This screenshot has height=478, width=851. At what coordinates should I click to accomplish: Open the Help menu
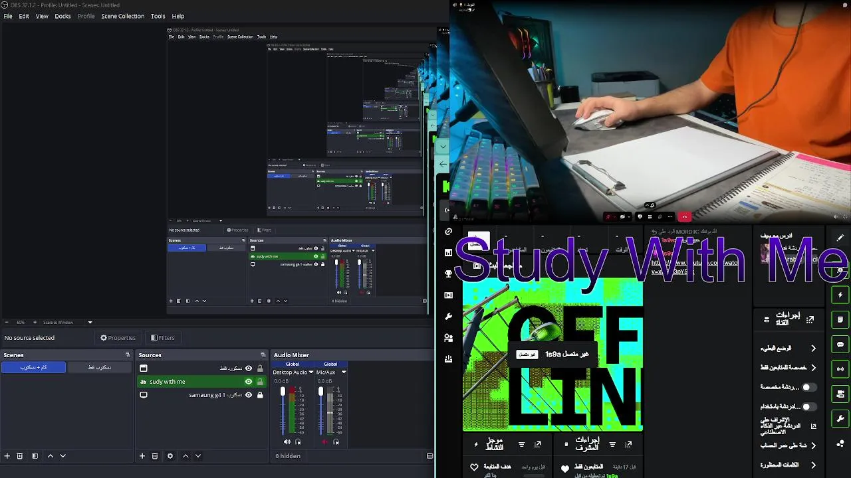point(178,16)
